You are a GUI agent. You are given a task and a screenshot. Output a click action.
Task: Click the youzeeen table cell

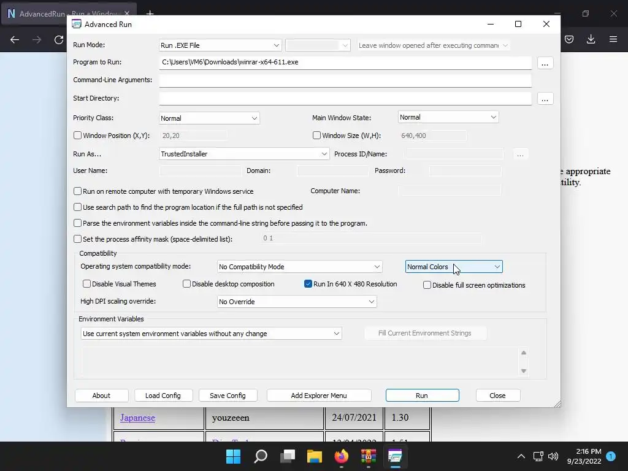pyautogui.click(x=264, y=418)
